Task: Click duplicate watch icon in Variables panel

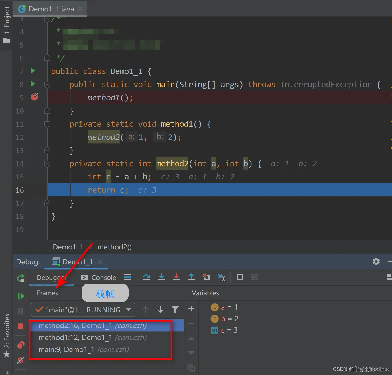Action: 191,368
